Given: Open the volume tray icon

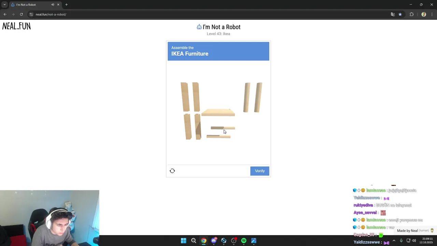Looking at the screenshot, I should 414,241.
